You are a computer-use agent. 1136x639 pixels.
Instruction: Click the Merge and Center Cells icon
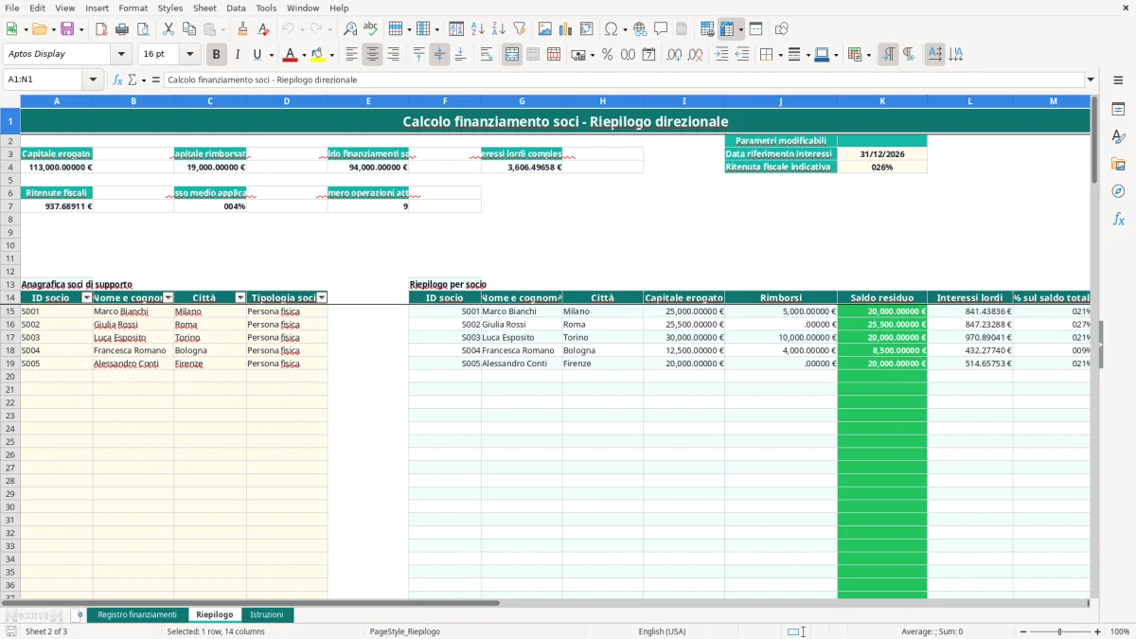coord(512,55)
